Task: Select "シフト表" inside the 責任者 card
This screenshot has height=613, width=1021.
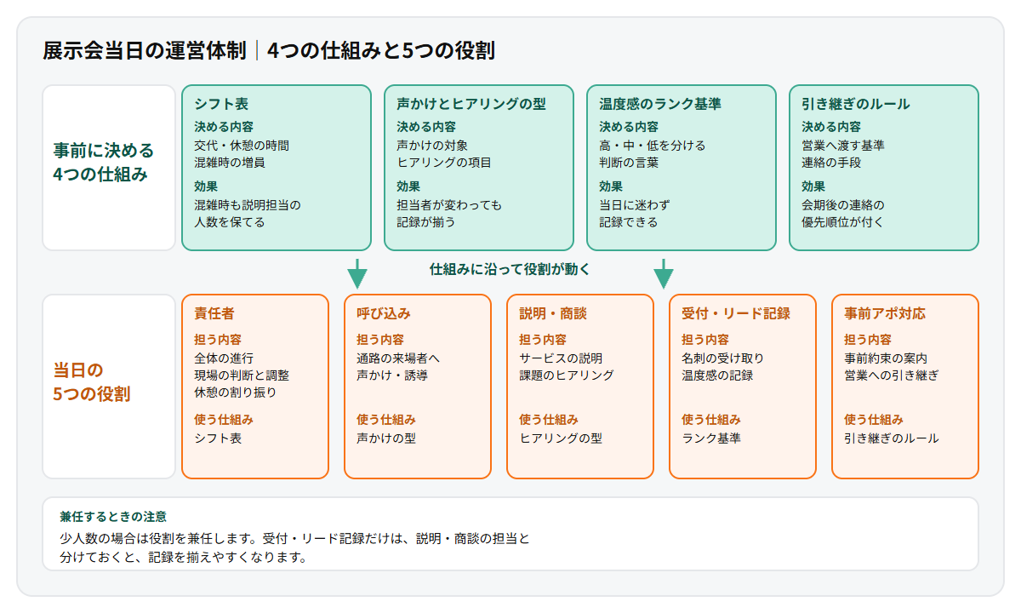Action: [x=218, y=438]
